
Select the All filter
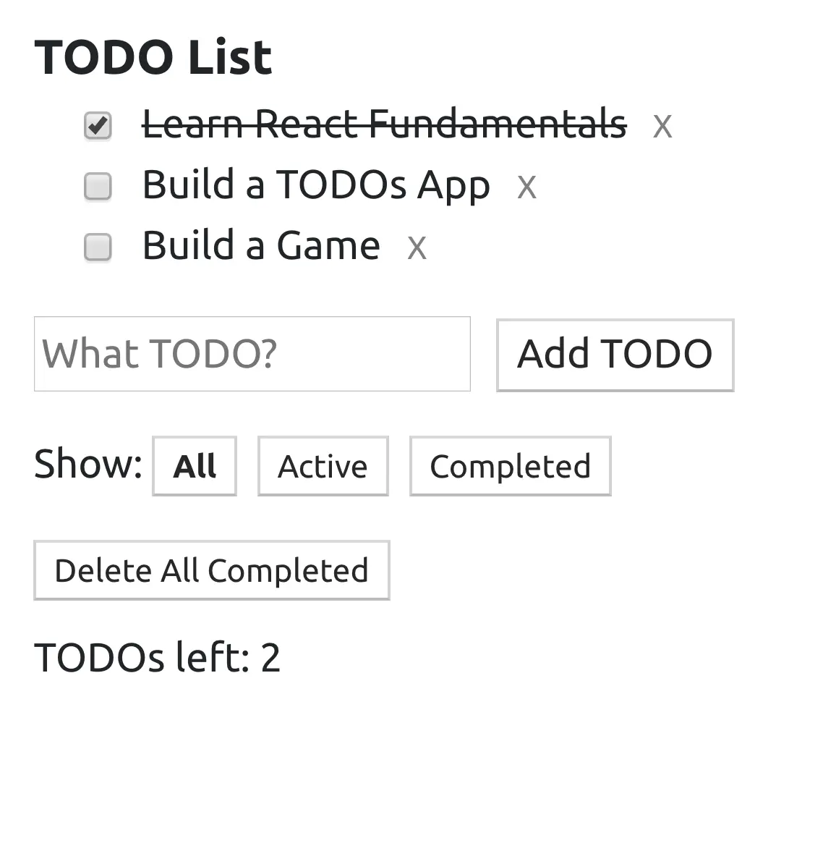(x=194, y=465)
